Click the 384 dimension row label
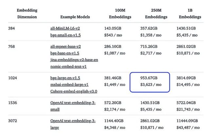The width and height of the screenshot is (207, 139). (x=11, y=28)
